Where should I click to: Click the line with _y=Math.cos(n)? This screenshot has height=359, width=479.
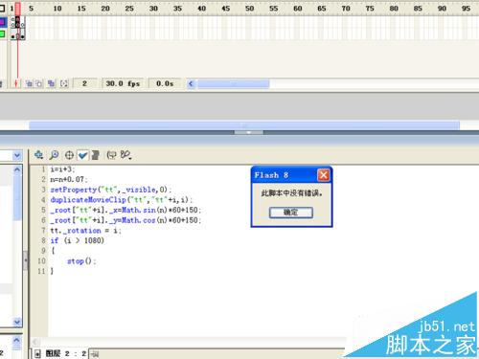[125, 220]
